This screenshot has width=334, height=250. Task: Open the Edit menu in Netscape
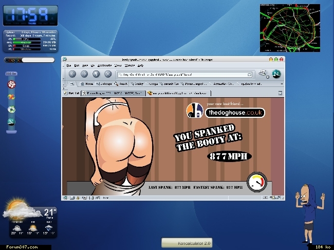tap(77, 65)
